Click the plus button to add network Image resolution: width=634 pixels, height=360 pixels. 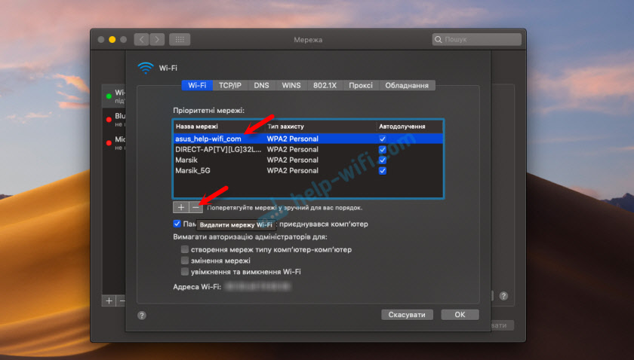click(x=180, y=207)
